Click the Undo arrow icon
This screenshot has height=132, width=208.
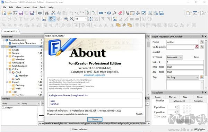71,13
